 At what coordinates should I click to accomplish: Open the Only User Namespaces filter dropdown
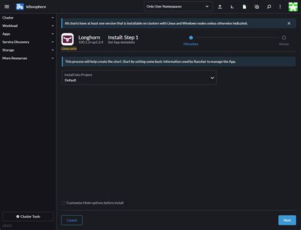point(178,6)
